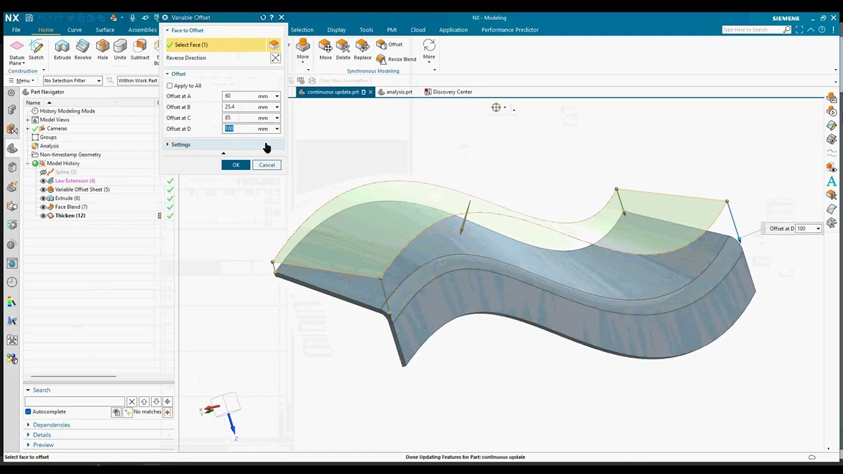This screenshot has height=474, width=843.
Task: Switch to the analysis.prt document tab
Action: click(395, 92)
